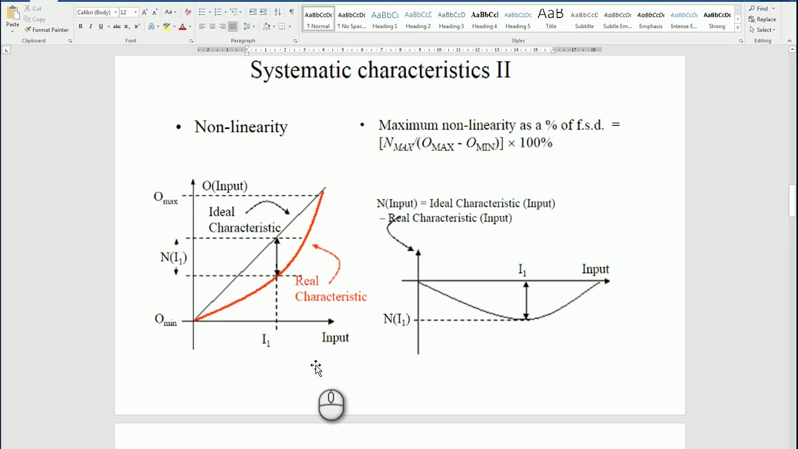Apply the Strong style
The height and width of the screenshot is (449, 798).
coord(717,19)
